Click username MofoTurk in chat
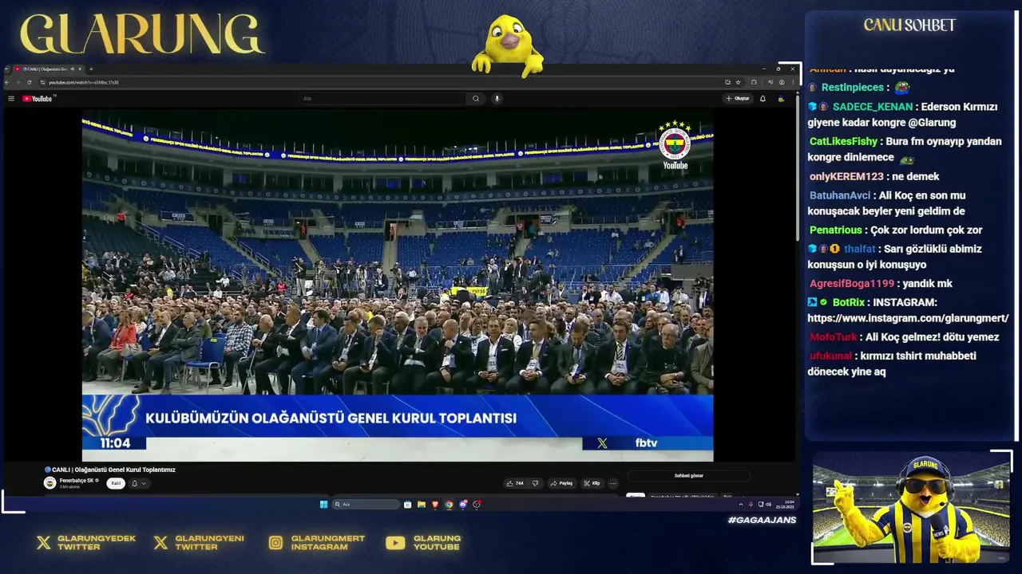1022x574 pixels. coord(834,337)
